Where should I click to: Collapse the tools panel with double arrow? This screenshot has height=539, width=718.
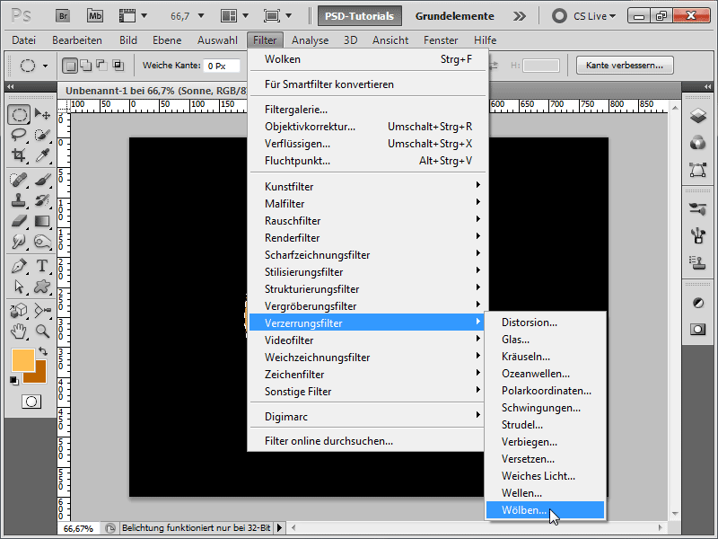coord(10,86)
